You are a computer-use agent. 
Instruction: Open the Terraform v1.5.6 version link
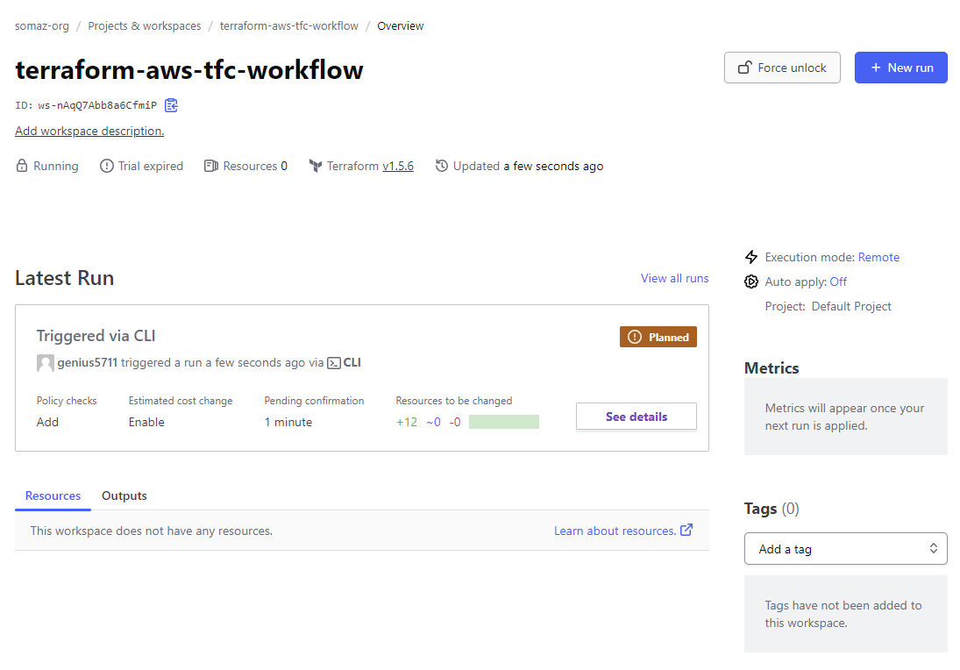398,166
